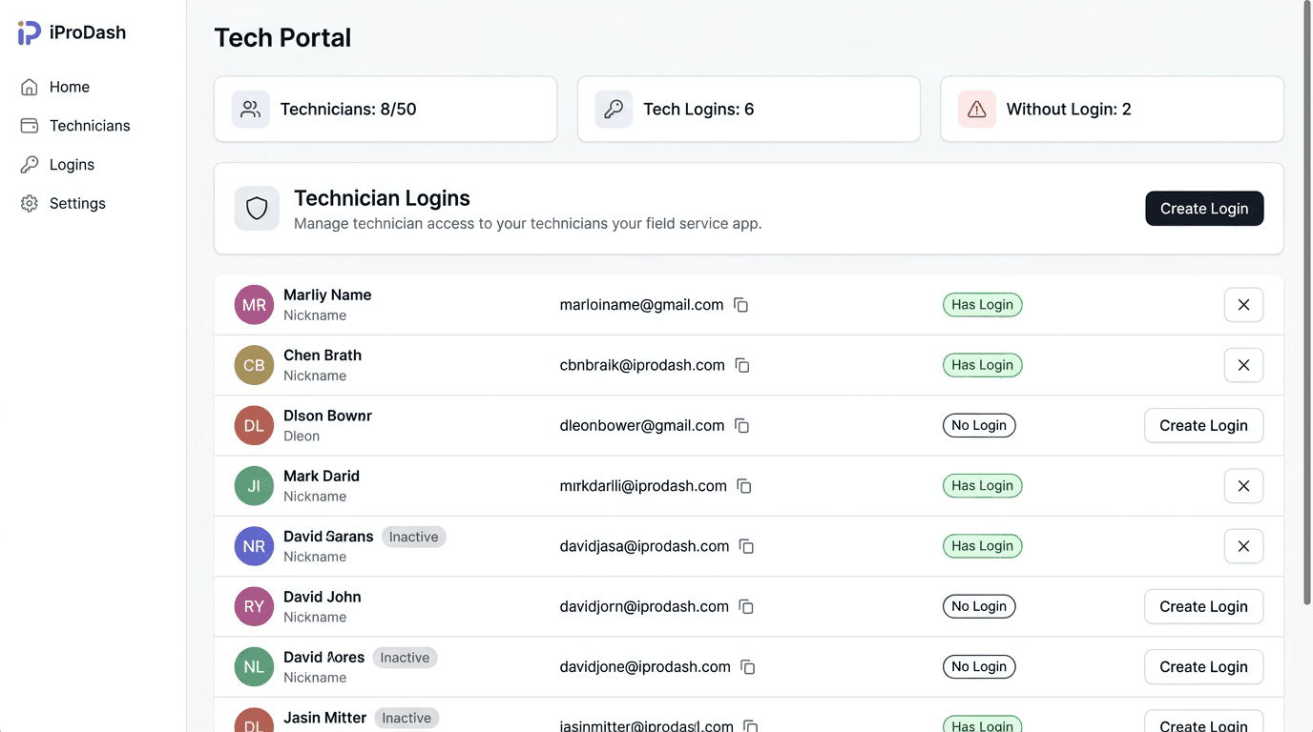The height and width of the screenshot is (732, 1313).
Task: Click the home icon in the sidebar
Action: pyautogui.click(x=30, y=86)
